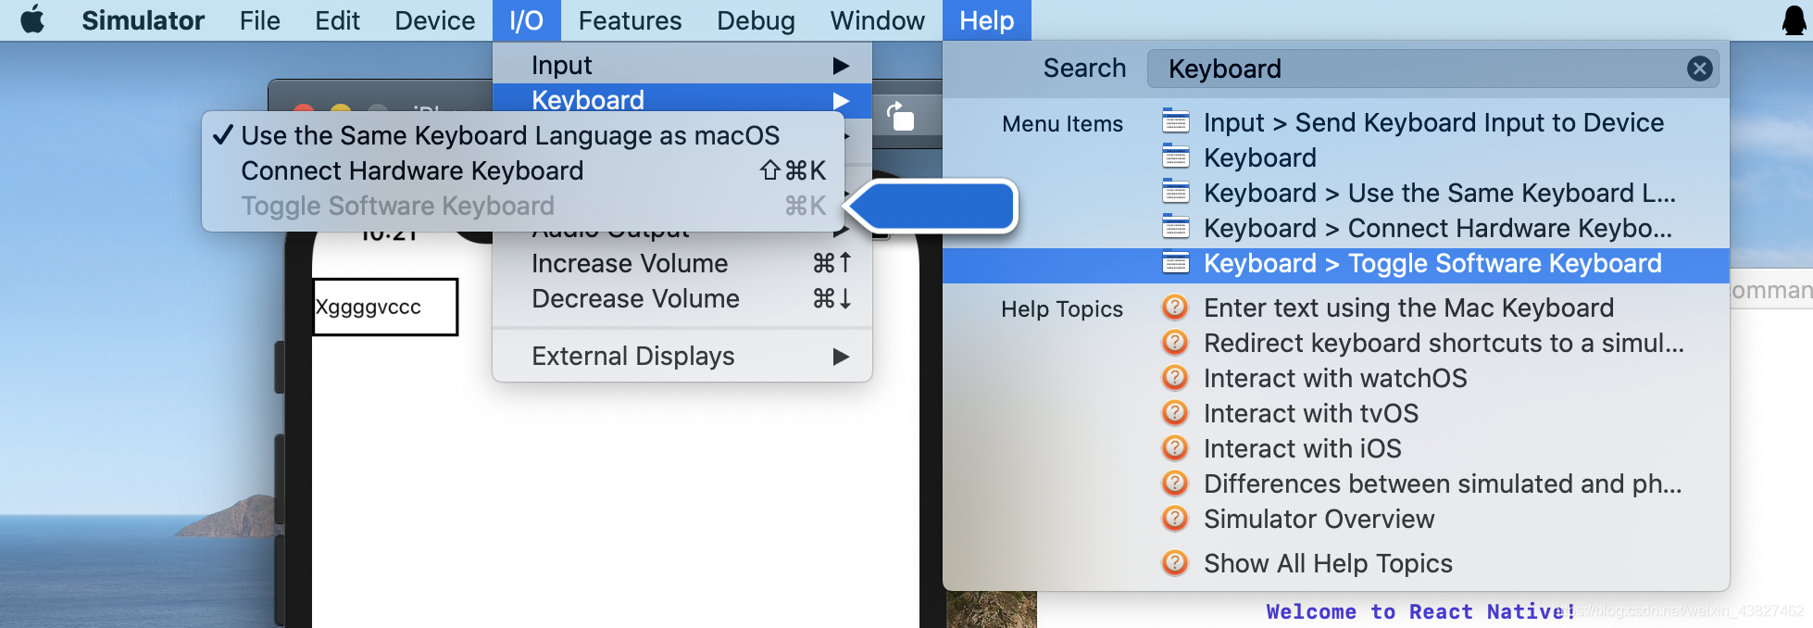Expand the Input submenu
The image size is (1813, 628).
(x=682, y=65)
